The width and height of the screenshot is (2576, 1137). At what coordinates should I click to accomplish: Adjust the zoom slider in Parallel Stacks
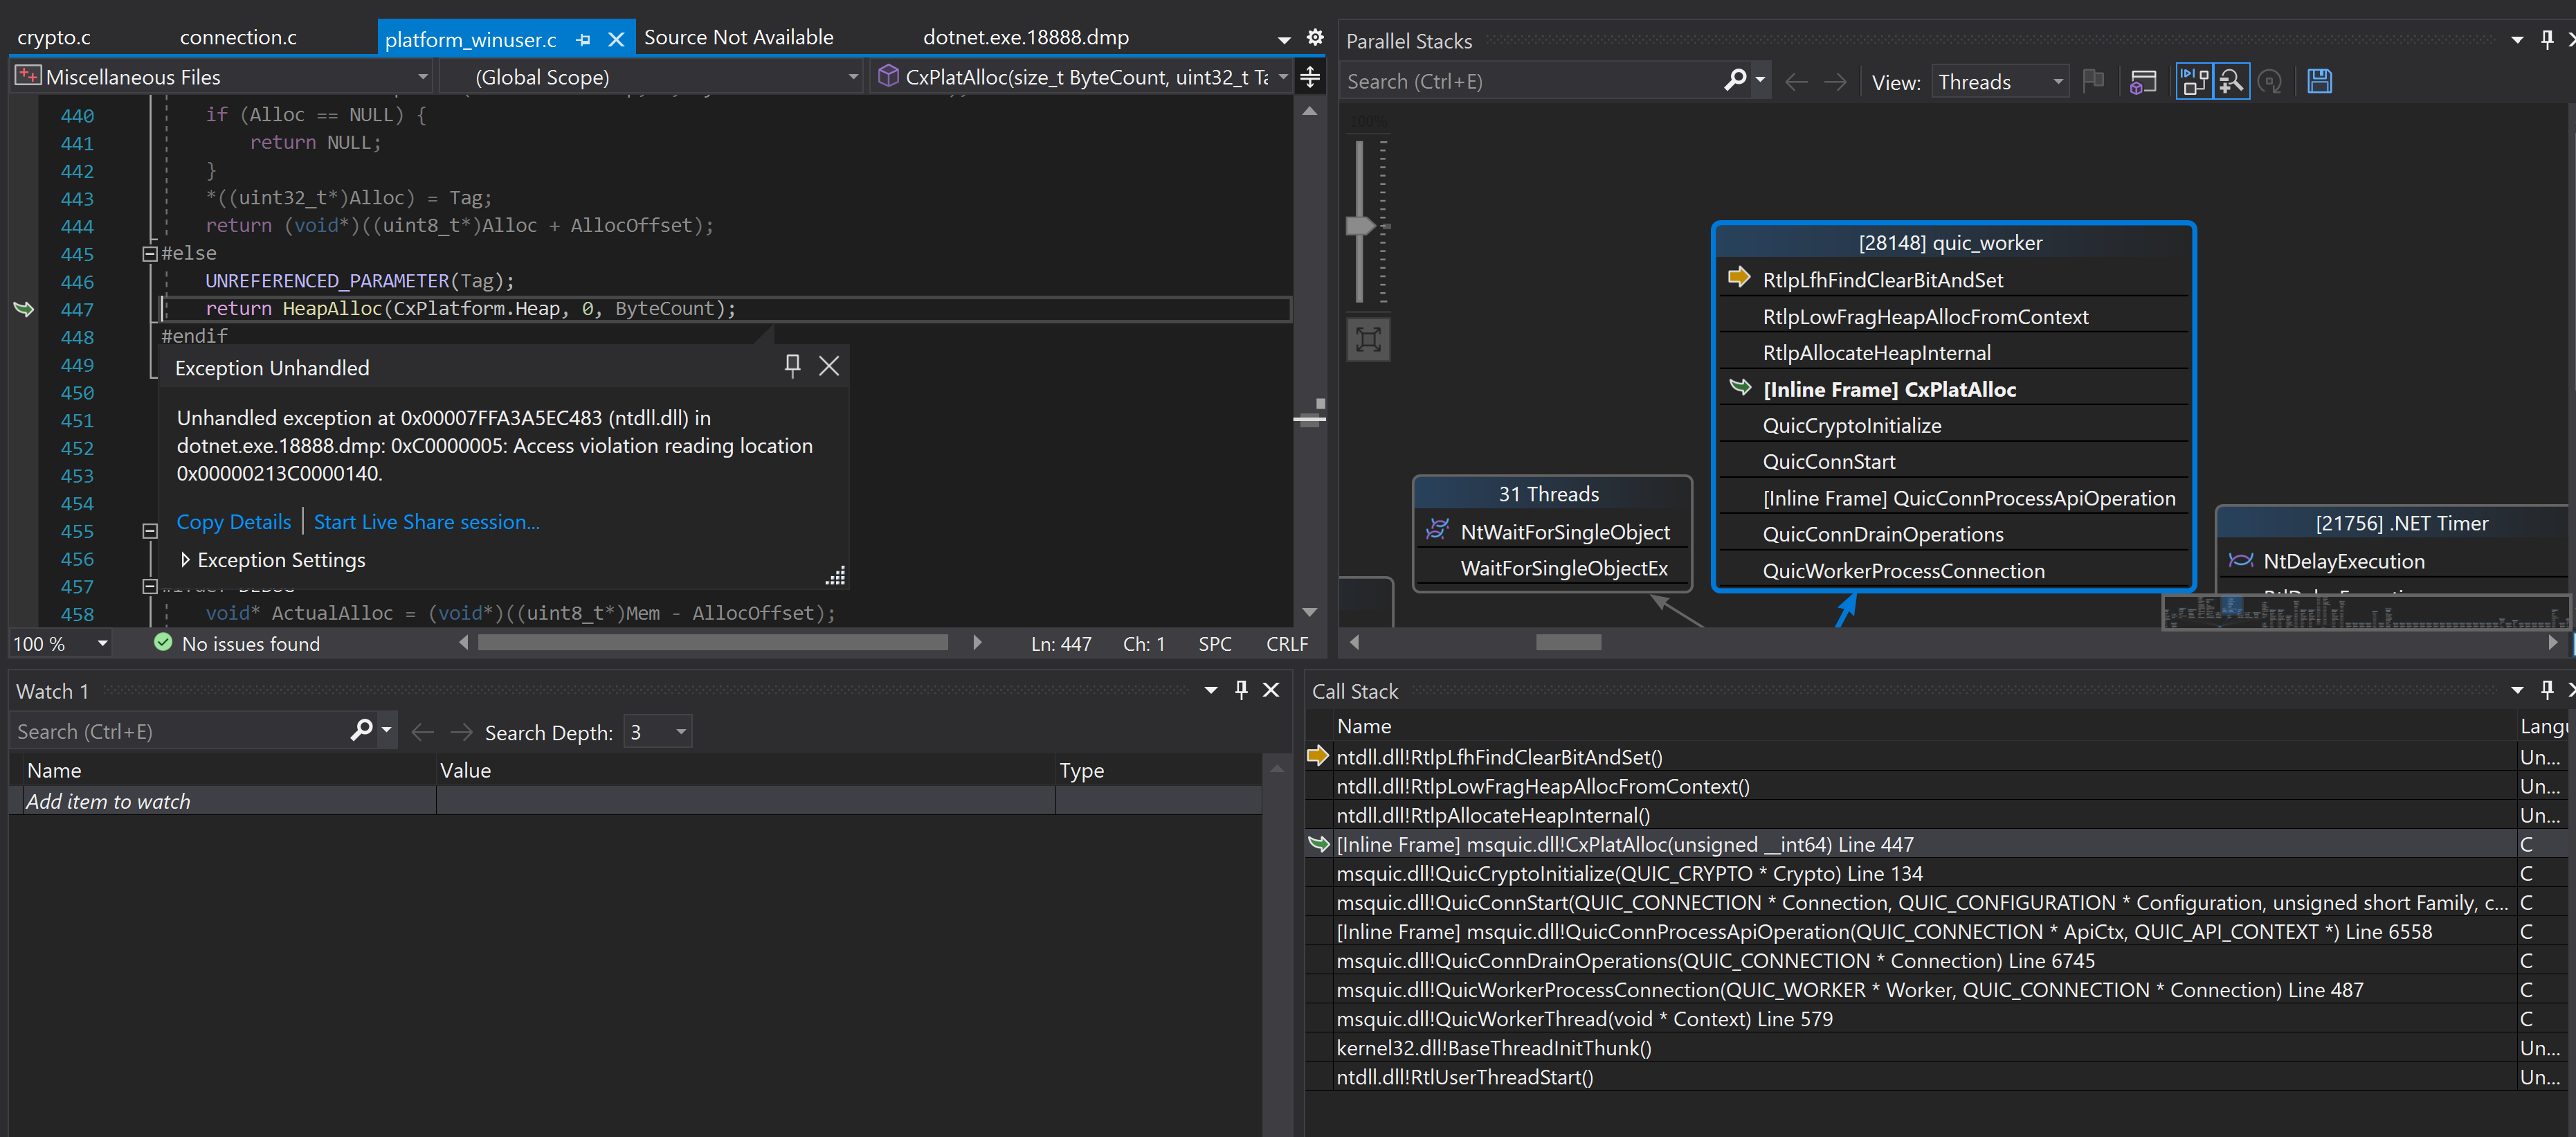(x=1362, y=226)
